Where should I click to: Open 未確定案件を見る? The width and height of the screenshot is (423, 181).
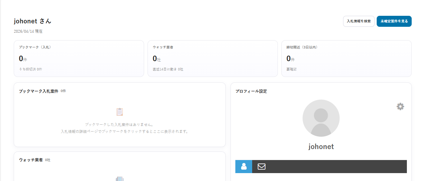point(394,21)
